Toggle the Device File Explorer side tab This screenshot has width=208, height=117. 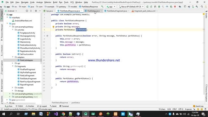(206, 93)
